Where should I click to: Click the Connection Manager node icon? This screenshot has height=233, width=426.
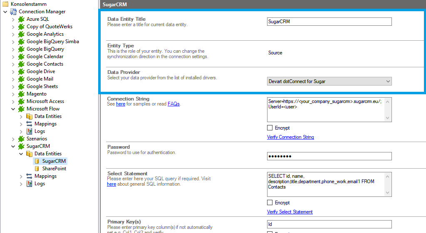13,12
